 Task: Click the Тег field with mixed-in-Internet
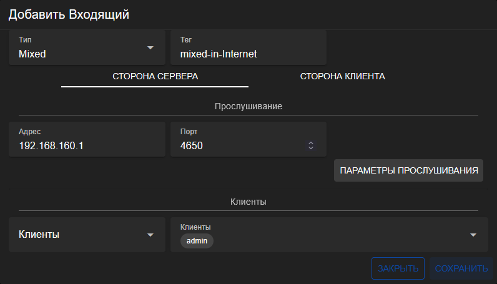point(248,54)
